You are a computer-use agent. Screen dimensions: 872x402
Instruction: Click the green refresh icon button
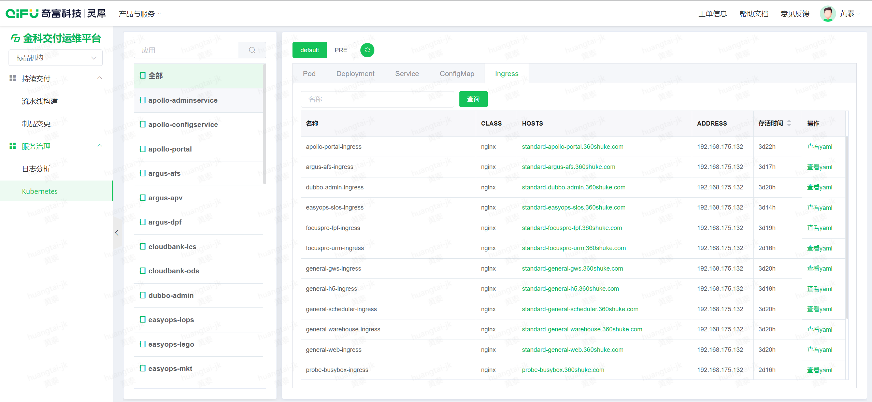pyautogui.click(x=367, y=50)
